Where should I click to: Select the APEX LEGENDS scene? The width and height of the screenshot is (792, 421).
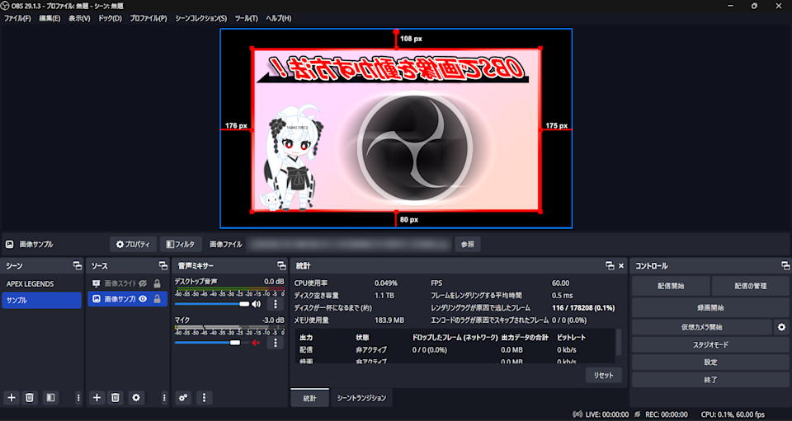click(41, 284)
